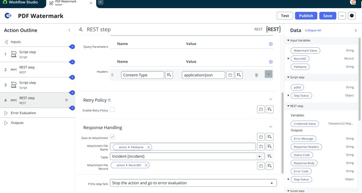The height and width of the screenshot is (193, 362).
Task: Delete REST step 4 in outline
Action: [67, 100]
